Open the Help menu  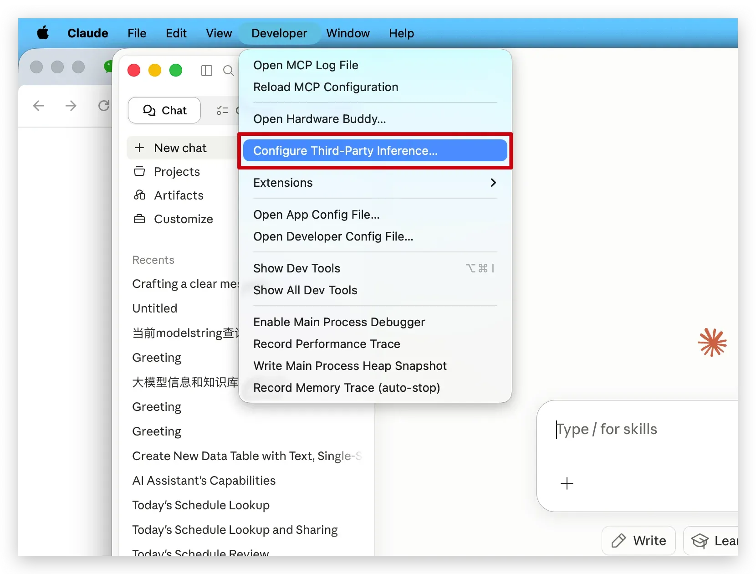(401, 33)
